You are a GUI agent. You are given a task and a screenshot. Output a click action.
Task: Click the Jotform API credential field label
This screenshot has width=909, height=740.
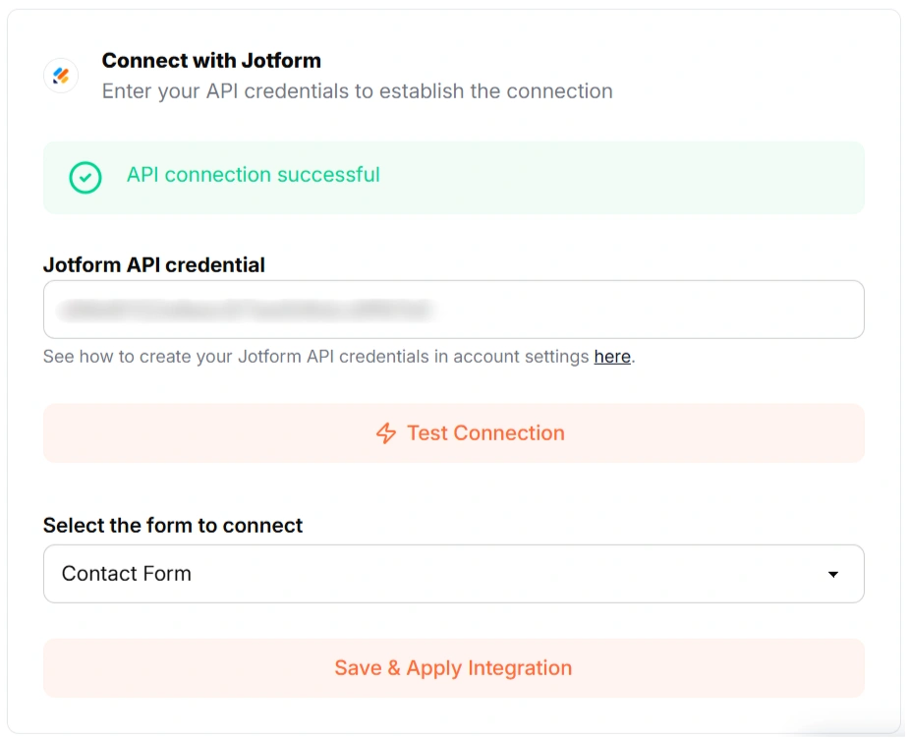click(x=153, y=264)
